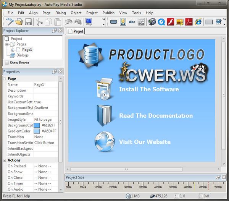Expand the Page1 tree node
229x201 pixels.
pyautogui.click(x=13, y=50)
